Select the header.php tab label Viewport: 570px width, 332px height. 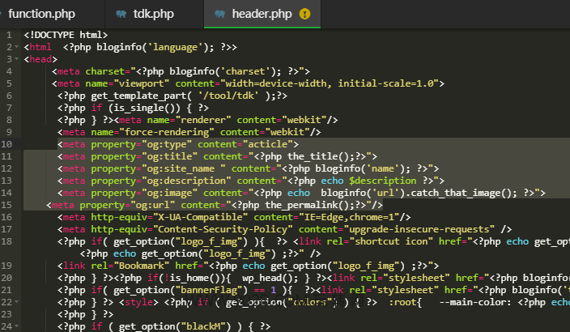262,13
